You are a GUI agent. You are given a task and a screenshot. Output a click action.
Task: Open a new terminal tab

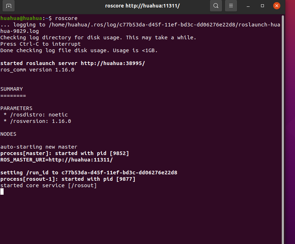coord(9,6)
